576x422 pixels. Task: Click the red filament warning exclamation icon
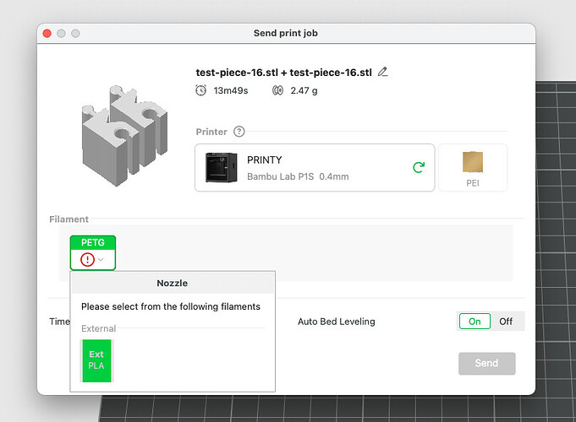click(x=87, y=260)
